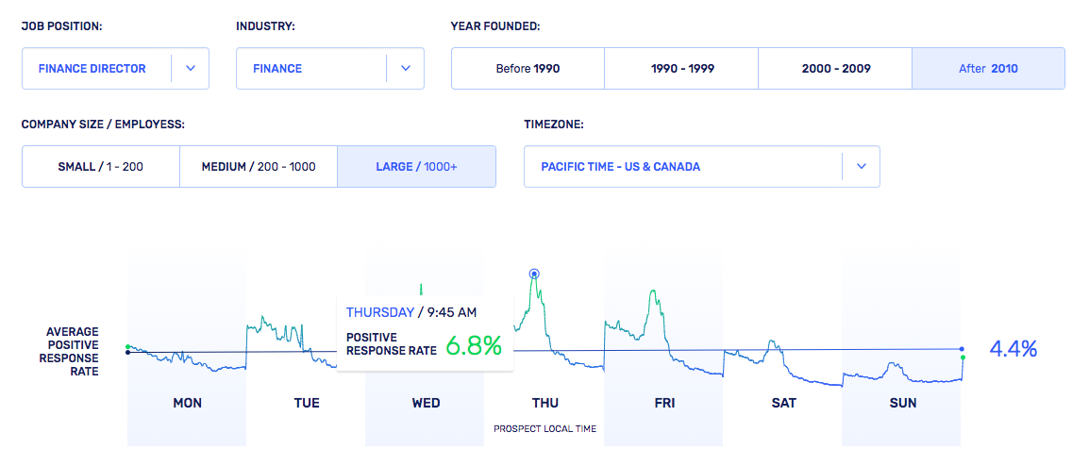Click the blue endpoint dot beside 4.4%
Screen dimensions: 1089x466
(963, 349)
